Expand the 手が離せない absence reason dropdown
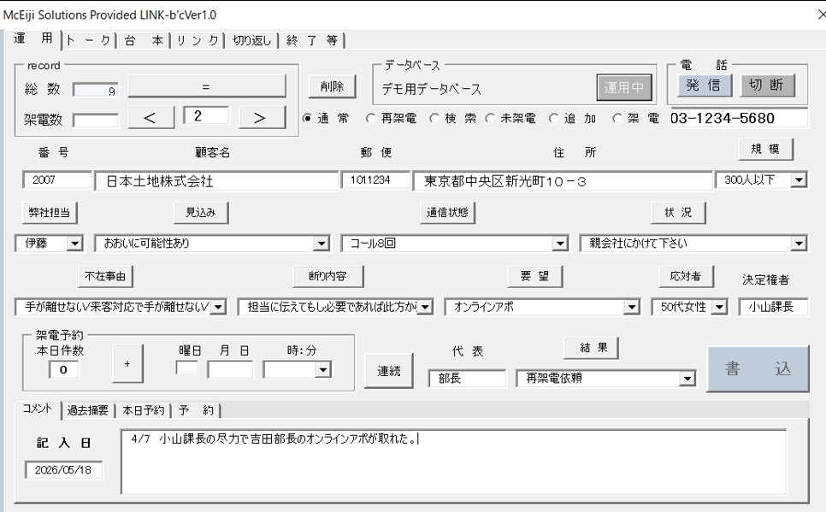826x512 pixels. tap(218, 307)
